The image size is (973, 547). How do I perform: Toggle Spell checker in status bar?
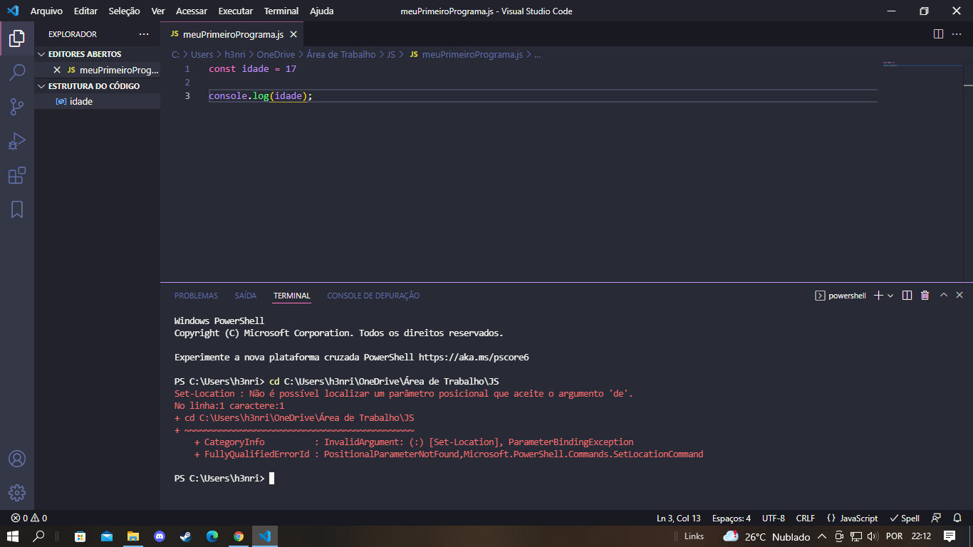905,518
